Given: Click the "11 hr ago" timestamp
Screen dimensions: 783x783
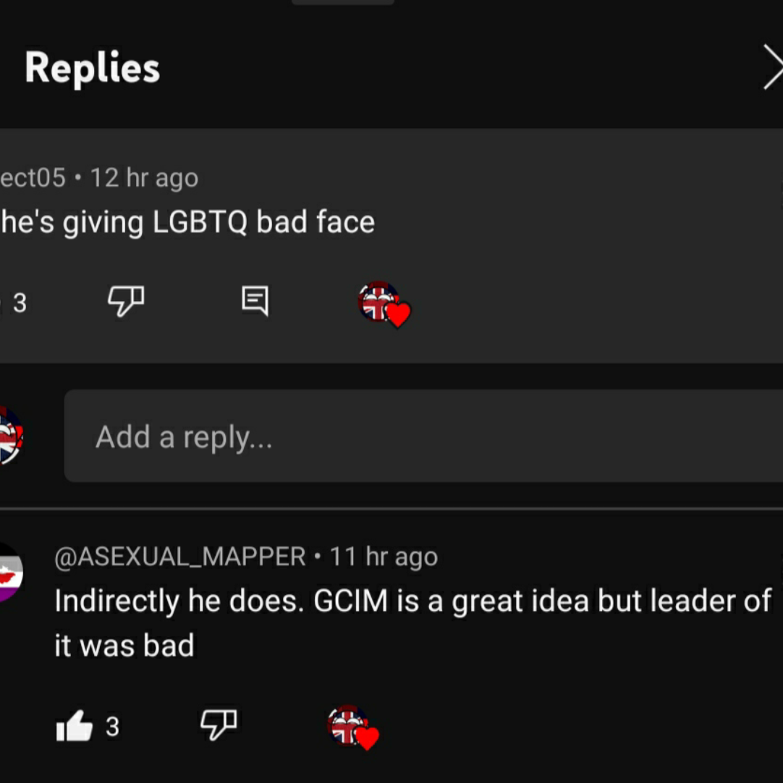Looking at the screenshot, I should pos(384,556).
